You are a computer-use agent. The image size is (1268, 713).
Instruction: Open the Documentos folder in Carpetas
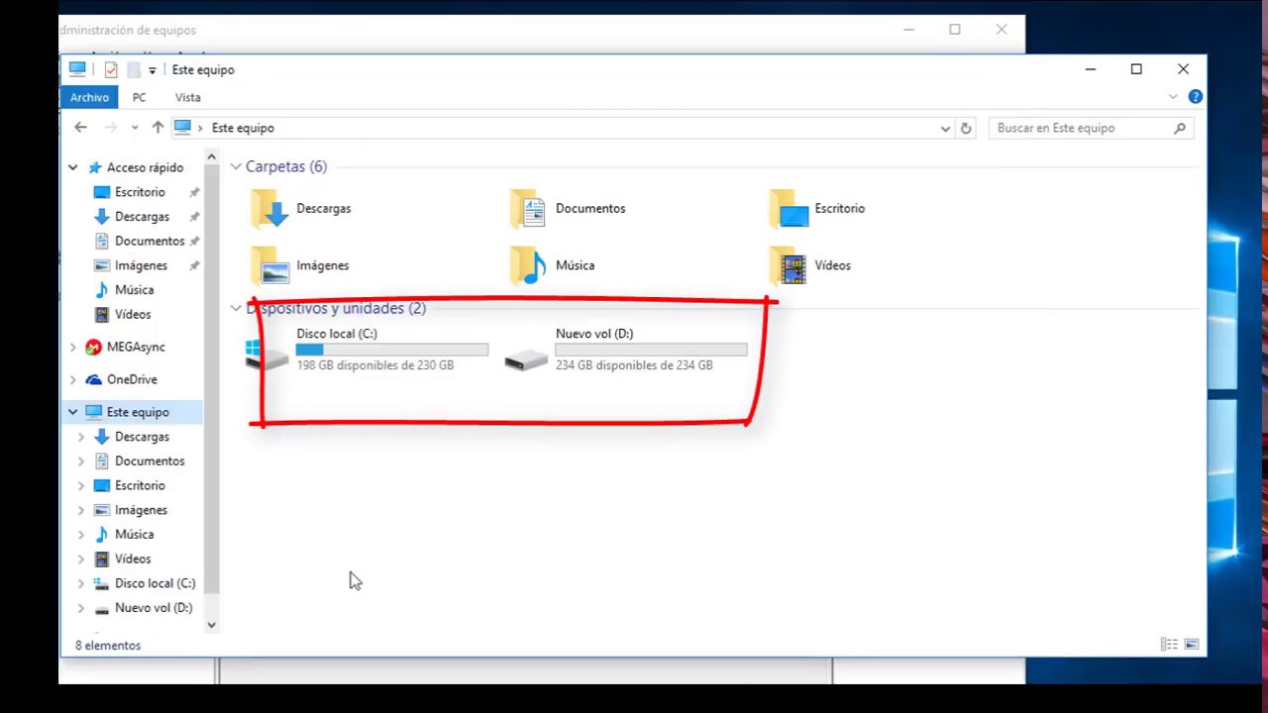click(x=568, y=209)
